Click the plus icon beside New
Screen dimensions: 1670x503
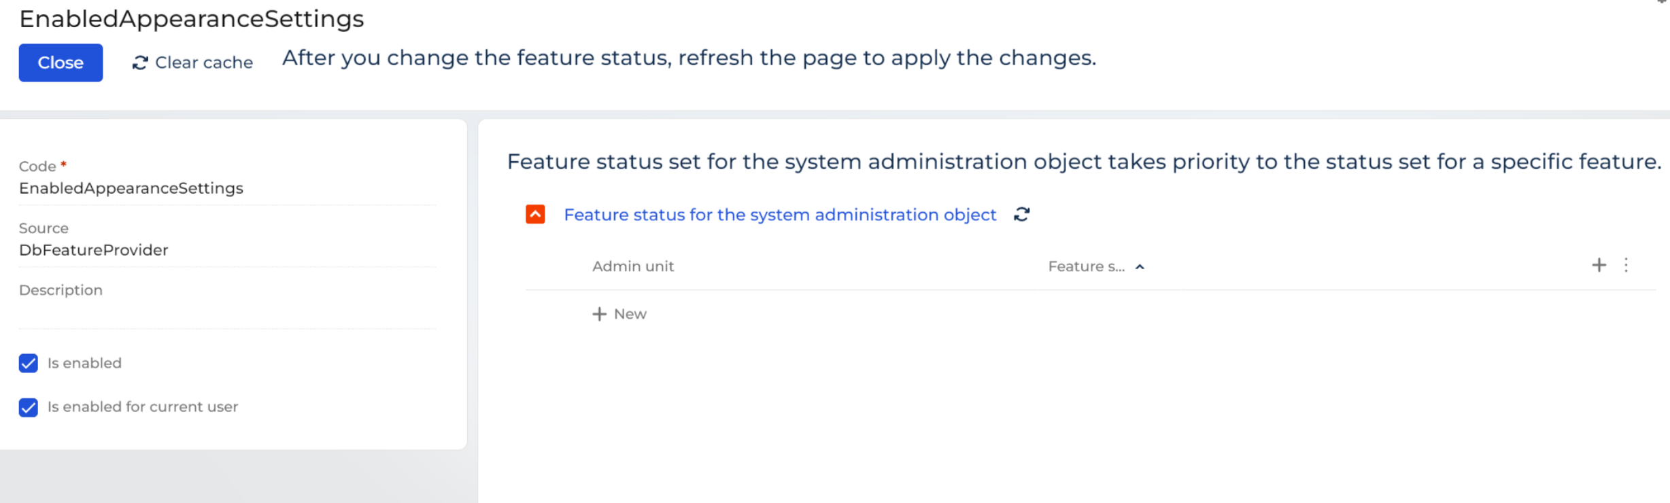point(599,313)
